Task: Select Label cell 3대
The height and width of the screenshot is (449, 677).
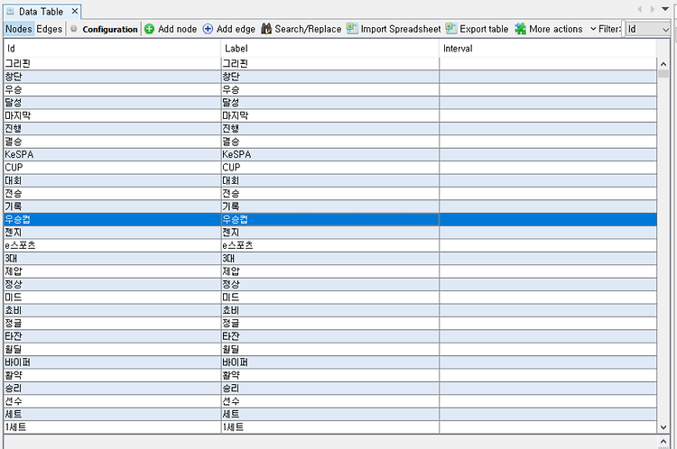Action: tap(329, 259)
